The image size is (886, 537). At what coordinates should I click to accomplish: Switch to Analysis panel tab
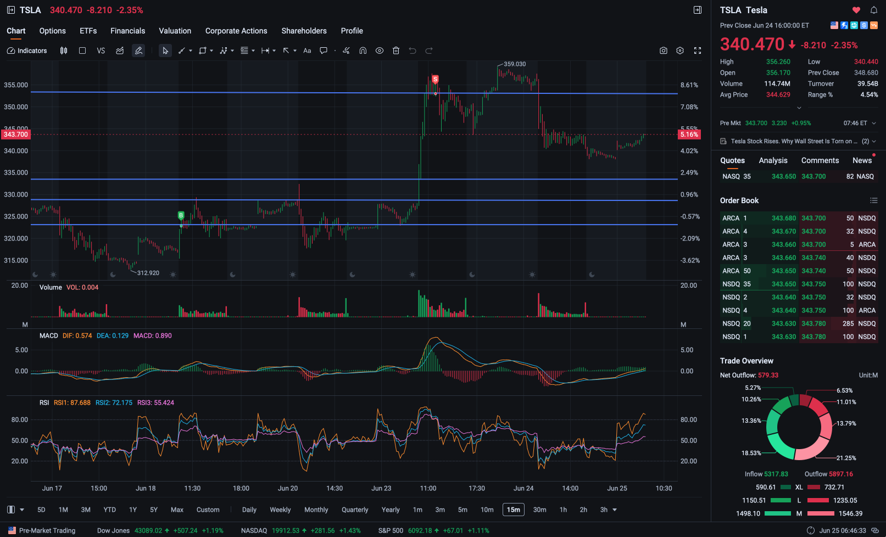click(x=773, y=160)
